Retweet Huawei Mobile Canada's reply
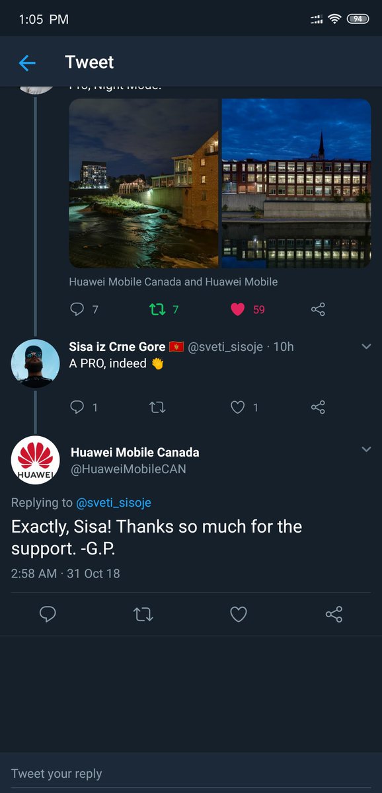 tap(143, 615)
